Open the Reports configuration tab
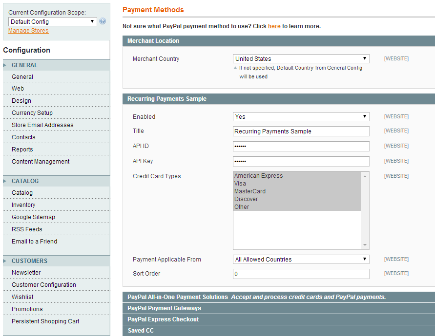The image size is (435, 336). (x=56, y=149)
